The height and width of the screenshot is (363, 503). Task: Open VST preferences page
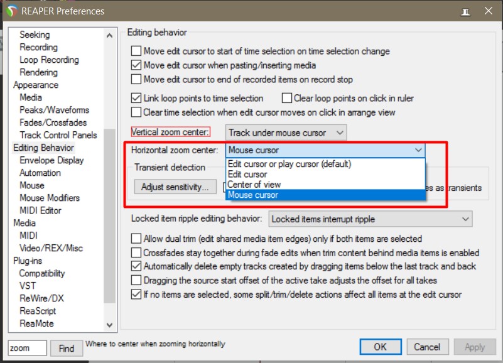coord(27,286)
